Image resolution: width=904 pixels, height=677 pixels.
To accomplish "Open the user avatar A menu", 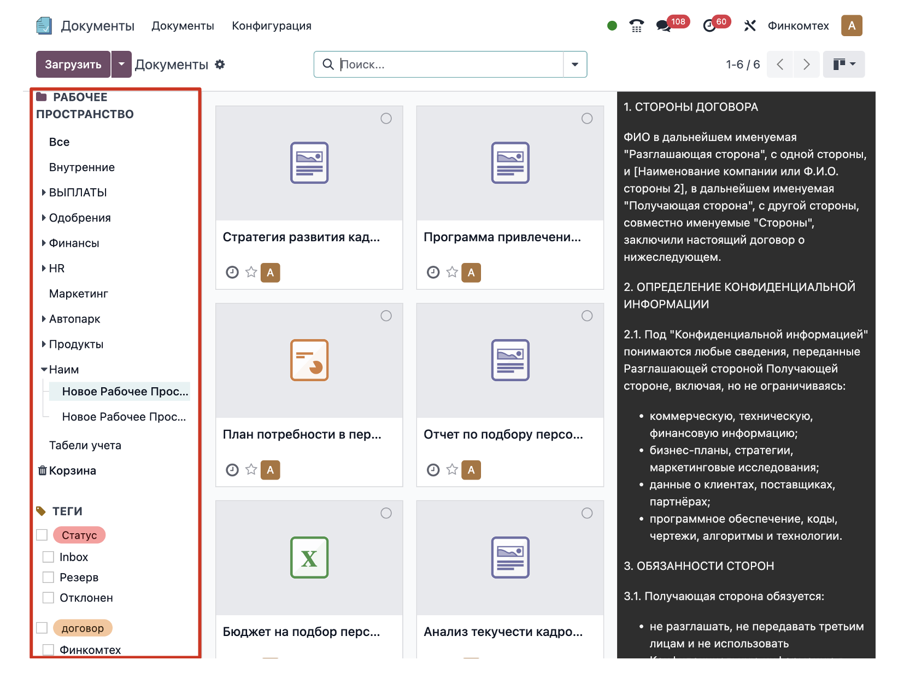I will pos(851,26).
